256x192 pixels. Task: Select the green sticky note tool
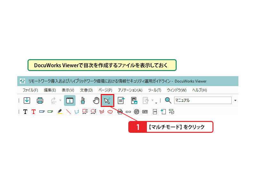[x=50, y=112]
